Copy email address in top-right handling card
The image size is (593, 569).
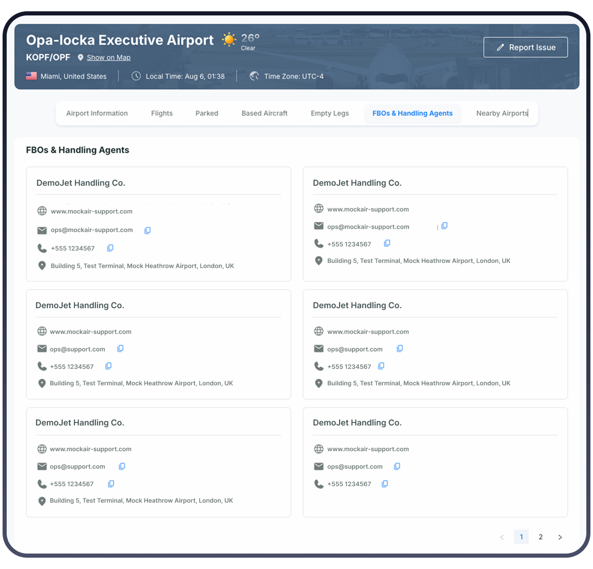click(x=444, y=226)
